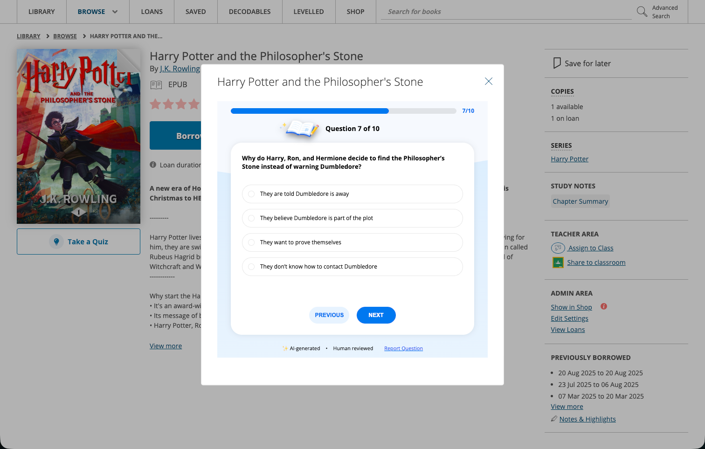Click the third rating star
Image resolution: width=705 pixels, height=449 pixels.
181,104
